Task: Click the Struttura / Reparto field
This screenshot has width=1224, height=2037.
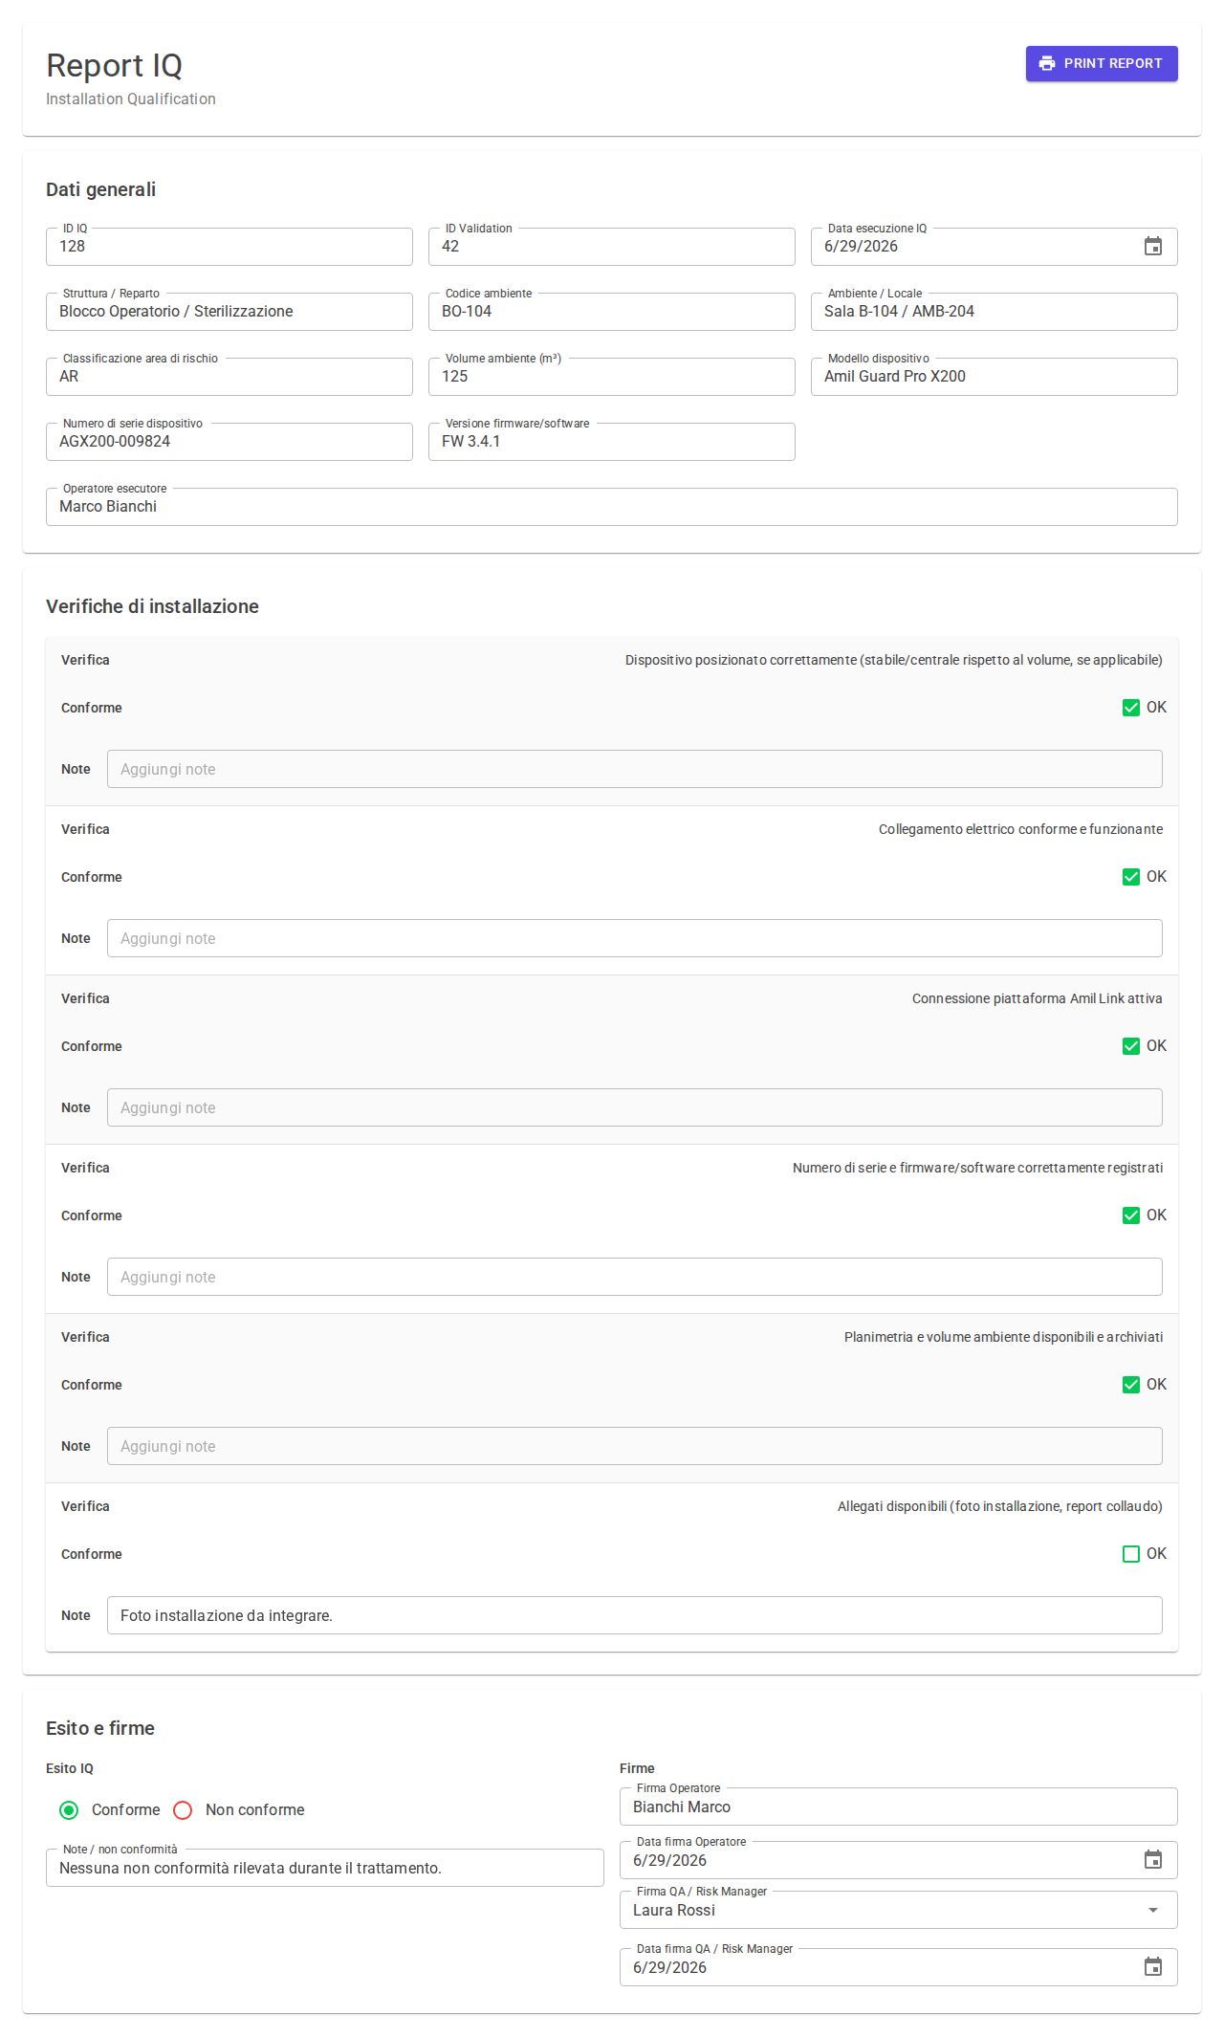Action: coord(229,312)
